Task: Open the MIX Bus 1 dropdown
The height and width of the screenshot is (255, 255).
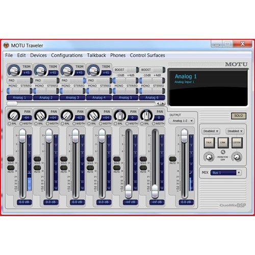Action: click(226, 173)
